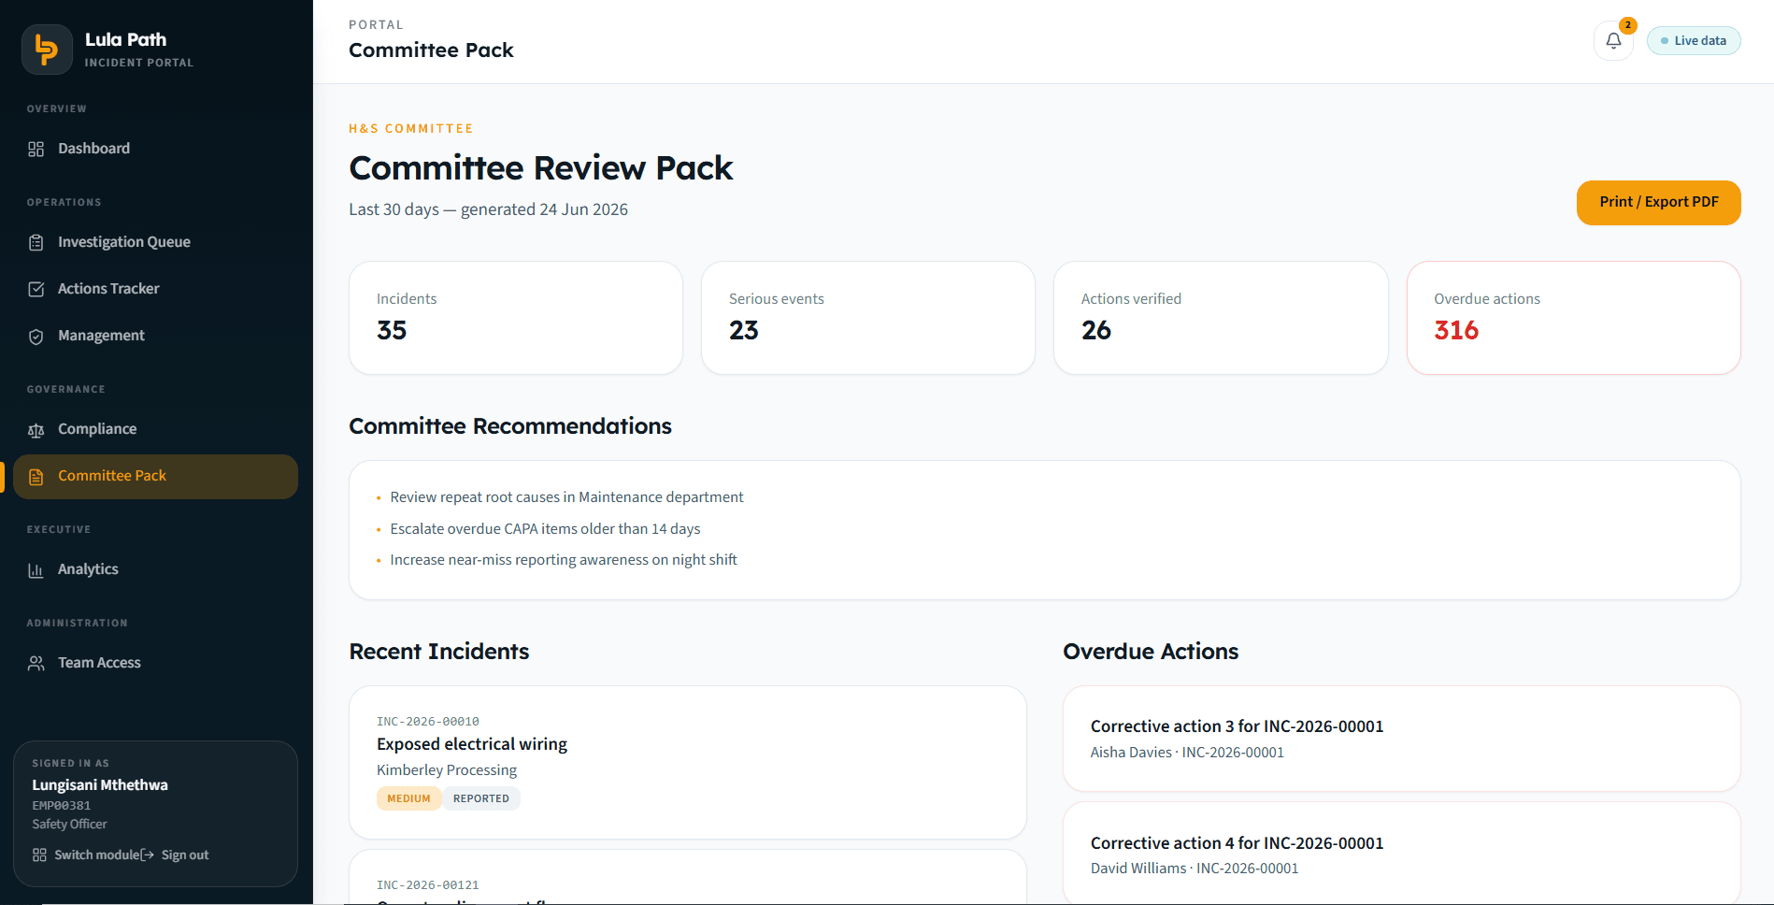Click the REPORTED status badge
The width and height of the screenshot is (1774, 905).
[x=481, y=798]
